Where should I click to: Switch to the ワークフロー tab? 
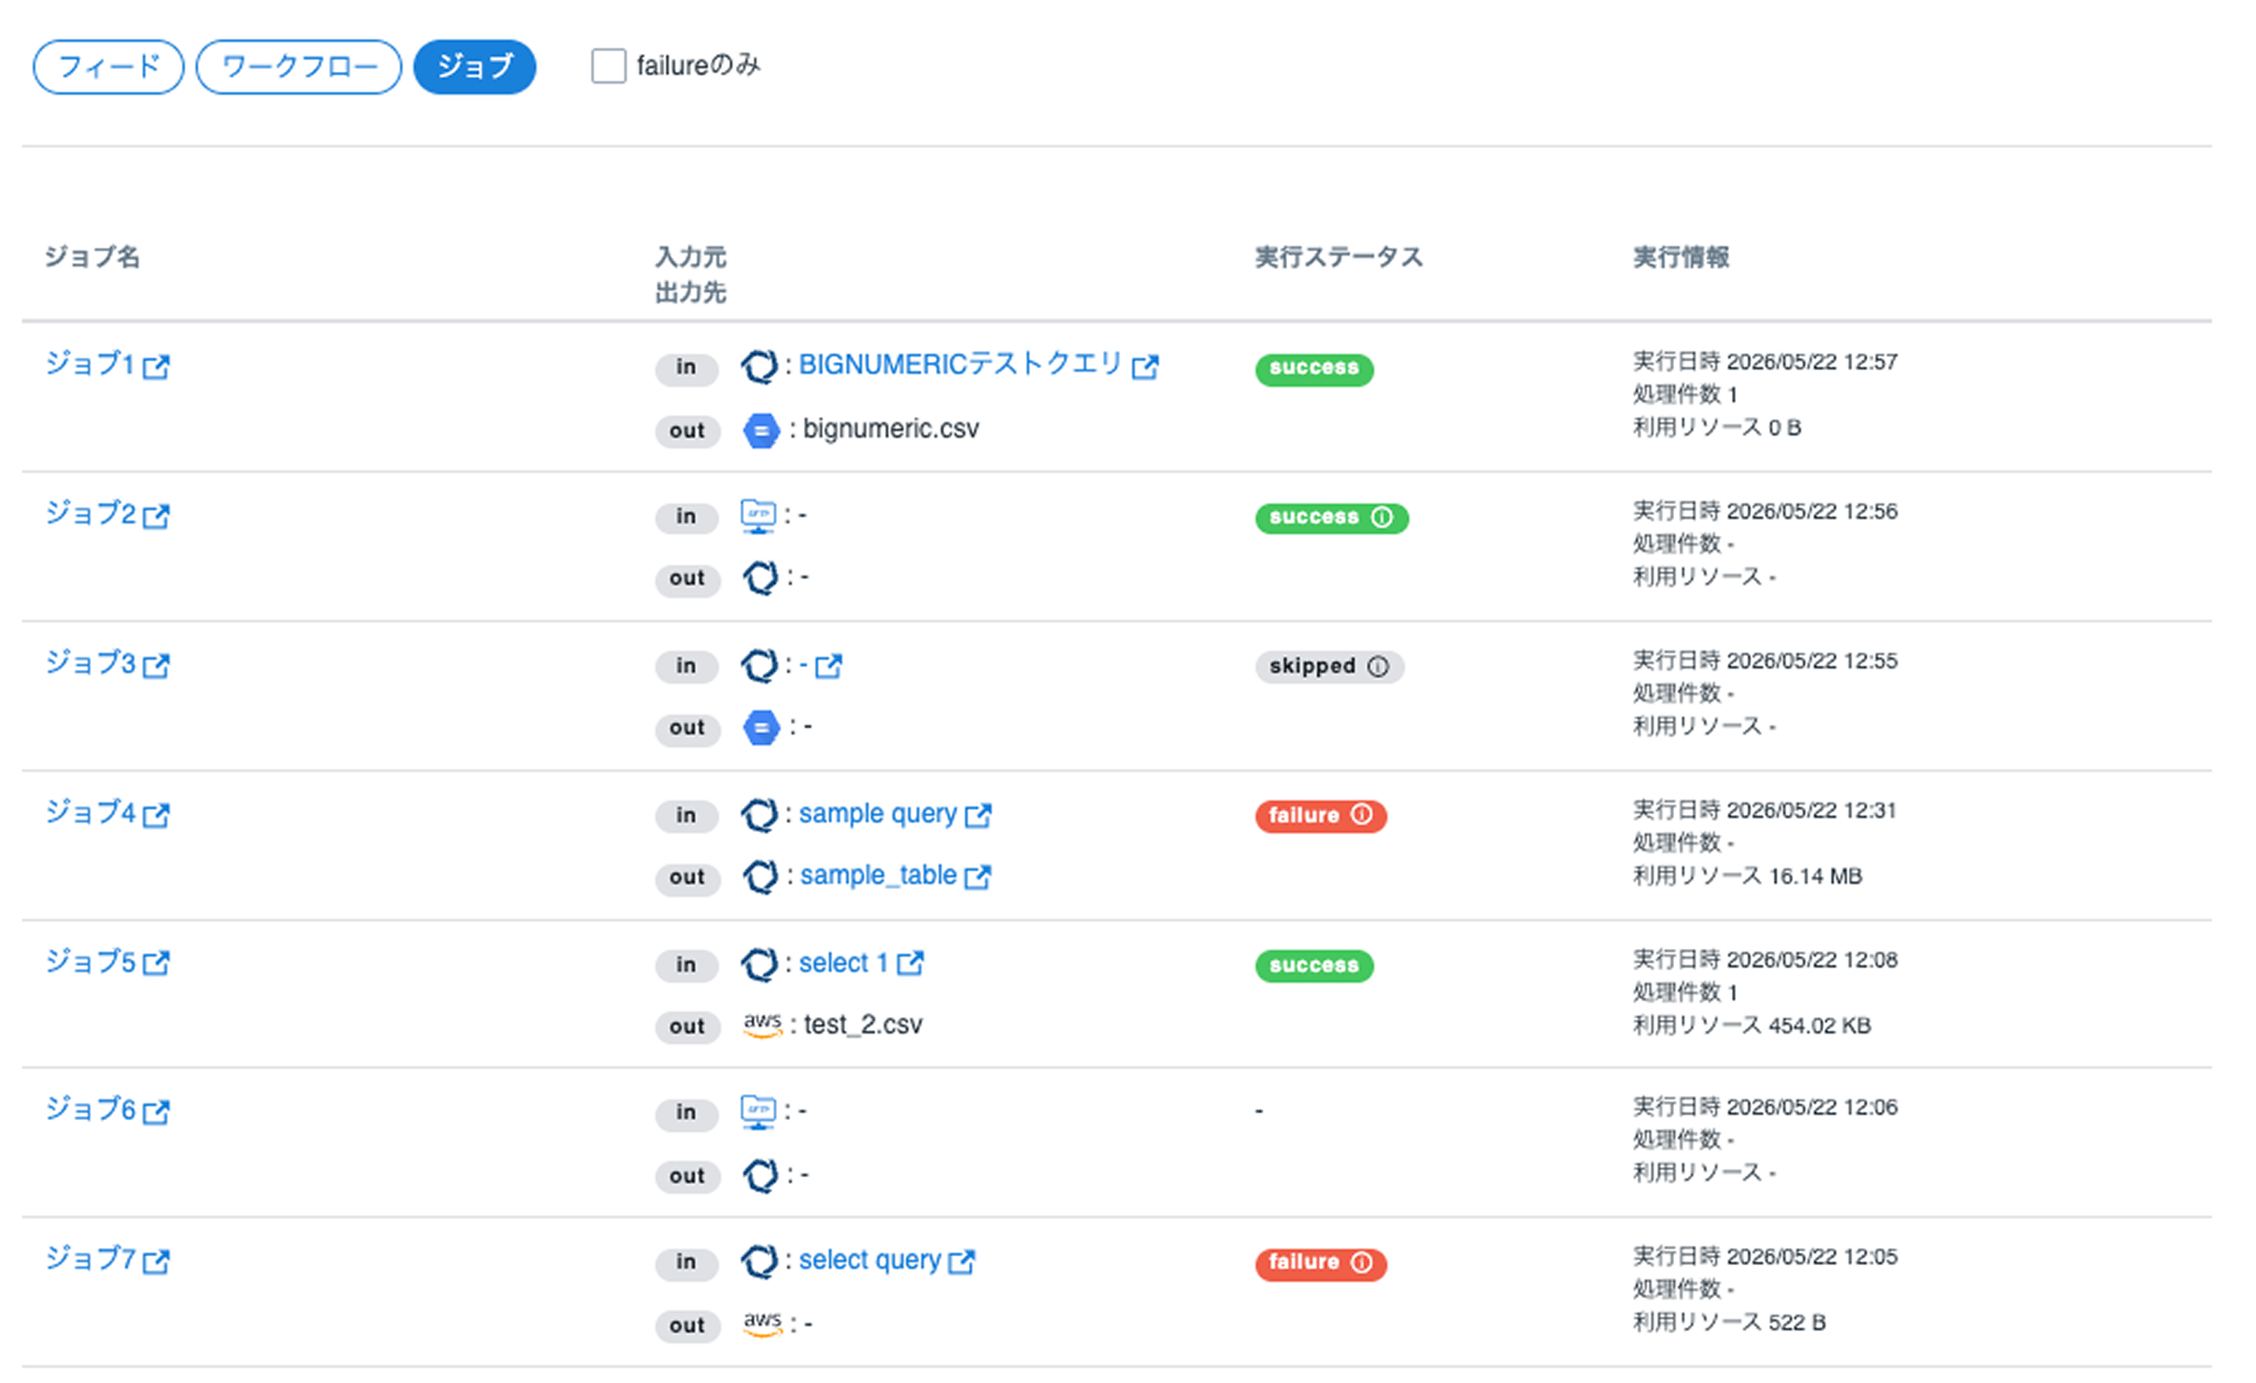pyautogui.click(x=300, y=67)
